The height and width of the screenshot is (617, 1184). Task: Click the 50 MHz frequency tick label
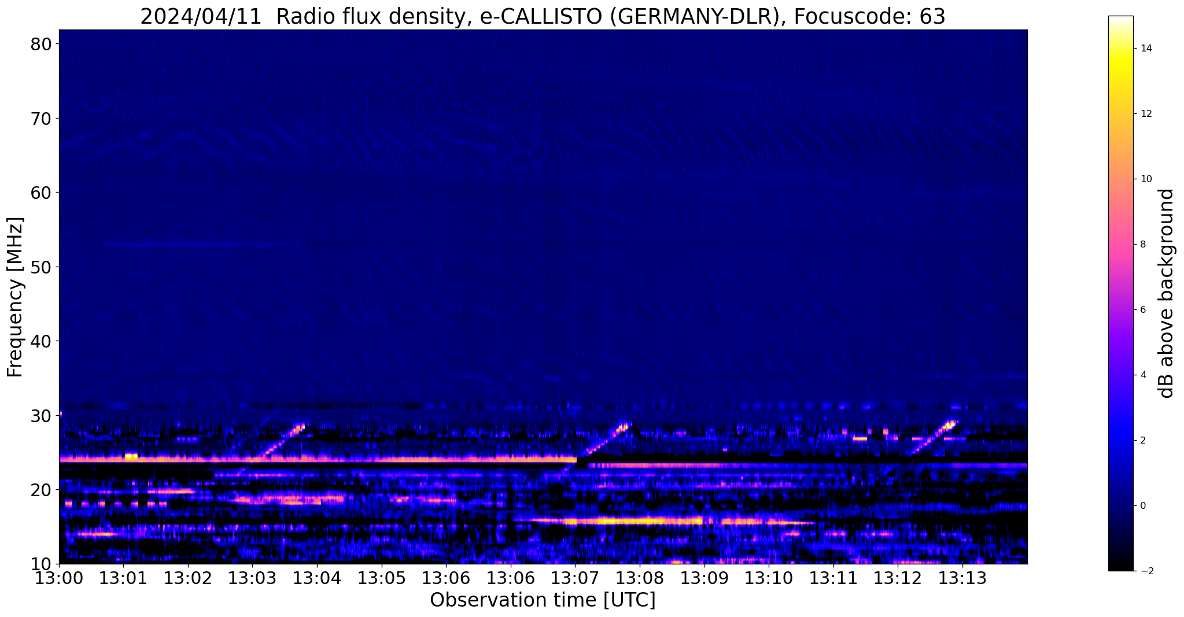41,267
